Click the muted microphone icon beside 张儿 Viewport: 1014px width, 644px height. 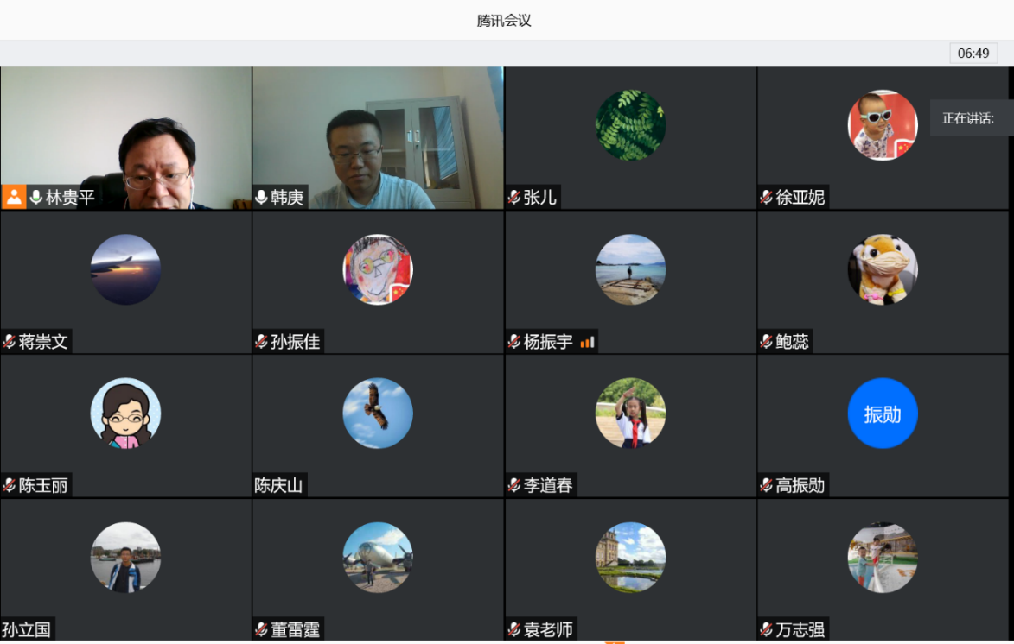pos(513,198)
